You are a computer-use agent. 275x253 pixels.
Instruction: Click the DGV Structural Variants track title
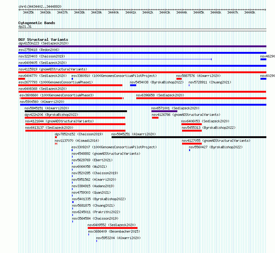point(43,40)
